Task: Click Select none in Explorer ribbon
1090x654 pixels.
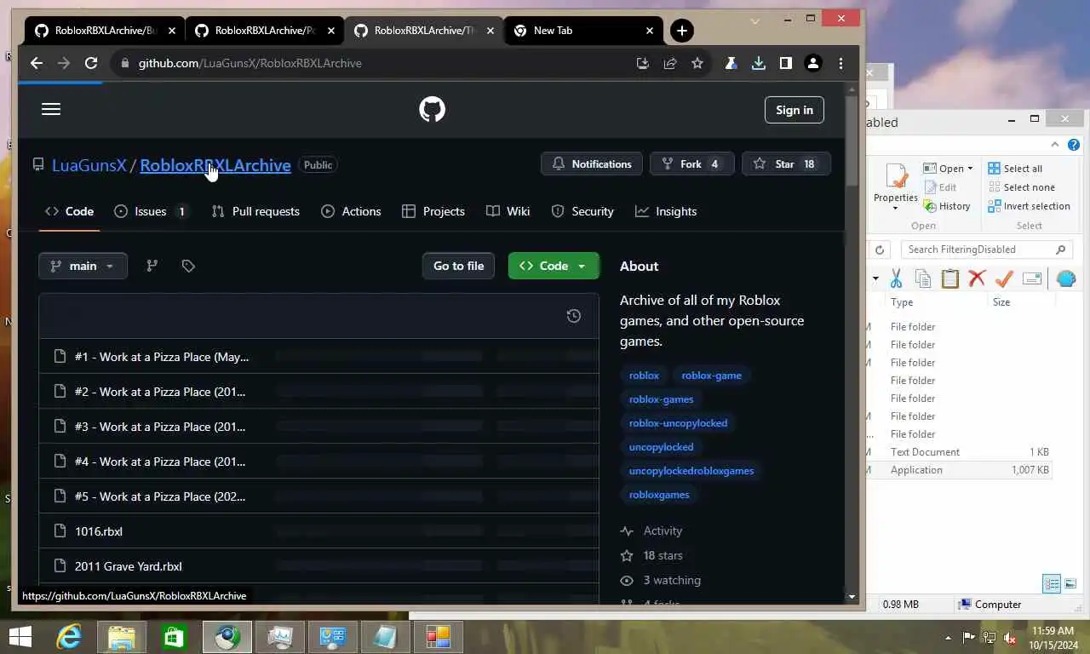Action: pos(1021,187)
